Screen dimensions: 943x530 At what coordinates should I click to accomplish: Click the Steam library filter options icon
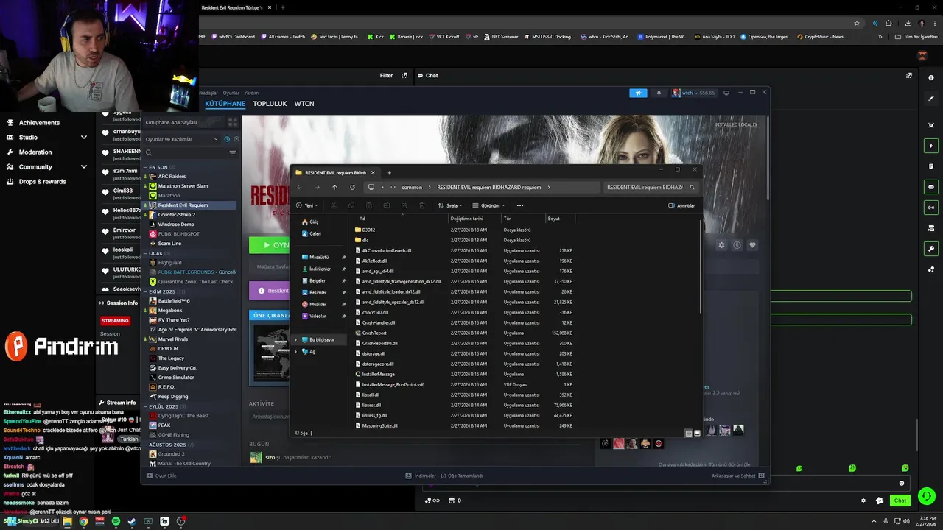pos(233,153)
